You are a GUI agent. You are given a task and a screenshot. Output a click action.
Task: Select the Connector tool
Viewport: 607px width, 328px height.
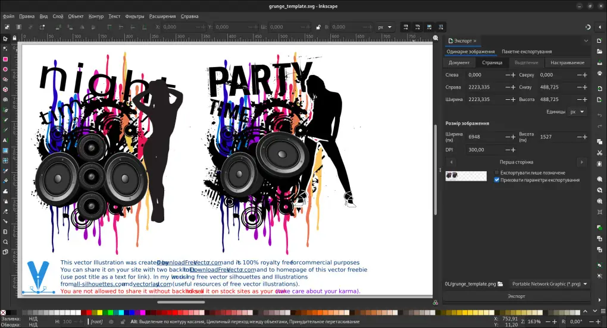pos(5,222)
